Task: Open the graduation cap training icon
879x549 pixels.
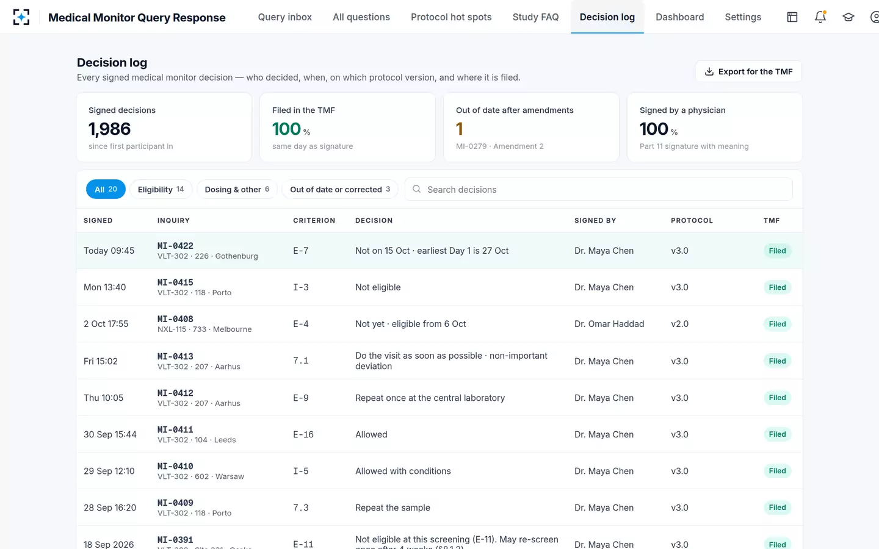Action: [848, 17]
